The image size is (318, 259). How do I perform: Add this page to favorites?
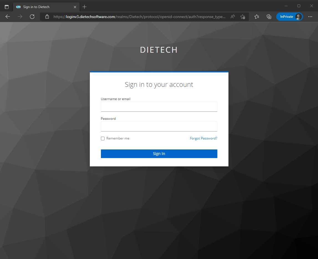click(x=243, y=17)
